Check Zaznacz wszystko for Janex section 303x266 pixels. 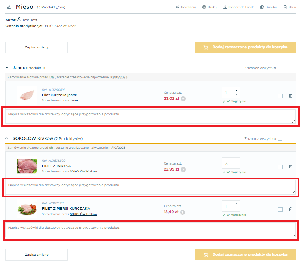click(280, 68)
